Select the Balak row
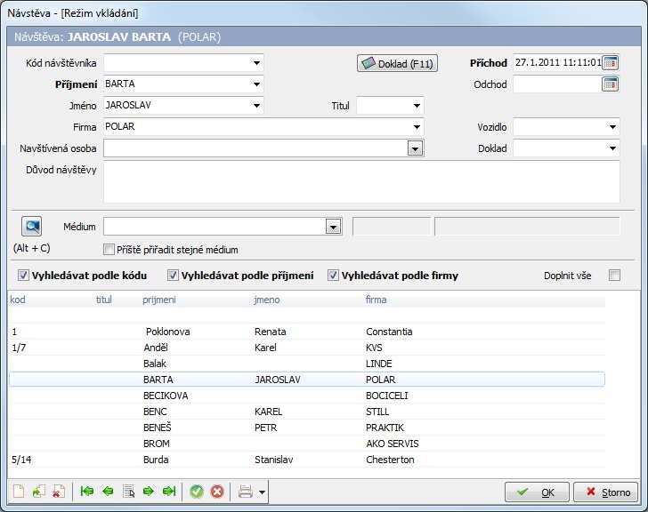Image resolution: width=648 pixels, height=512 pixels. pos(307,364)
